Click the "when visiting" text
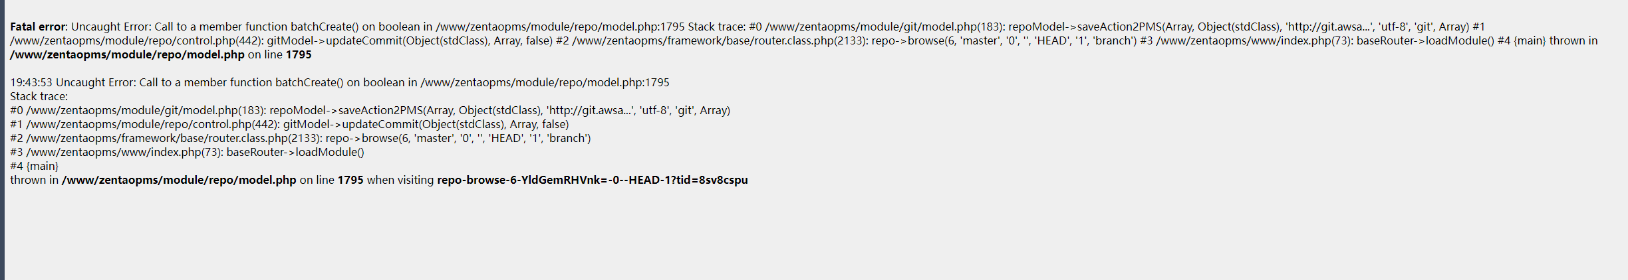1628x280 pixels. point(400,180)
